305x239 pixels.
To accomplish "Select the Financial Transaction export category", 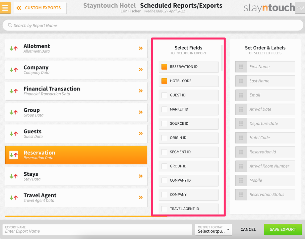I will [x=76, y=91].
